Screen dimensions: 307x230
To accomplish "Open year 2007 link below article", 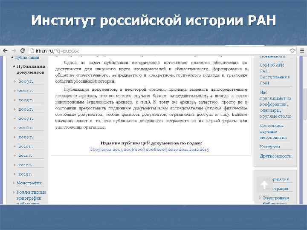I will tap(140, 149).
